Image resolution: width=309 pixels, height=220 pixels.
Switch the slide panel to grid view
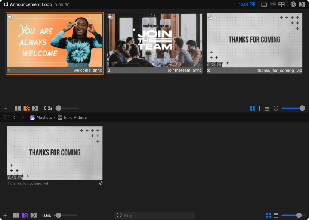click(x=252, y=108)
